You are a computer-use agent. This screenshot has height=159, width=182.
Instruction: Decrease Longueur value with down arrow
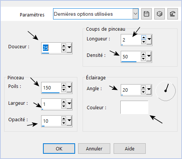pyautogui.click(x=144, y=42)
